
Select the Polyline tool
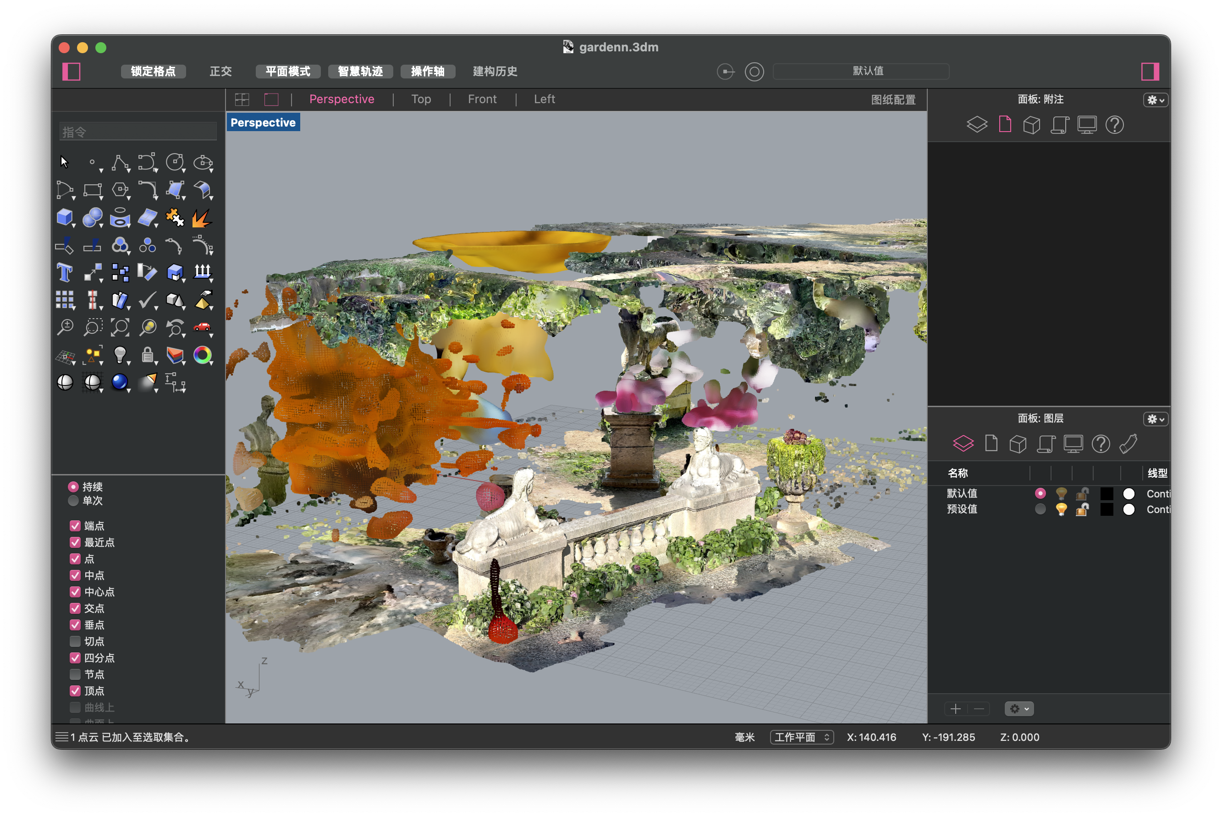click(x=121, y=163)
